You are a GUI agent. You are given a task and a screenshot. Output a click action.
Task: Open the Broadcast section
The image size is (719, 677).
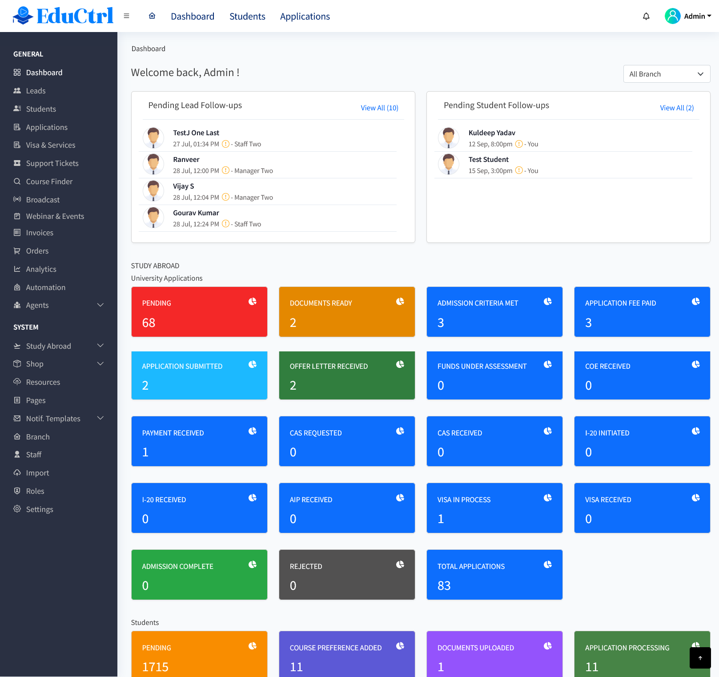pos(42,199)
